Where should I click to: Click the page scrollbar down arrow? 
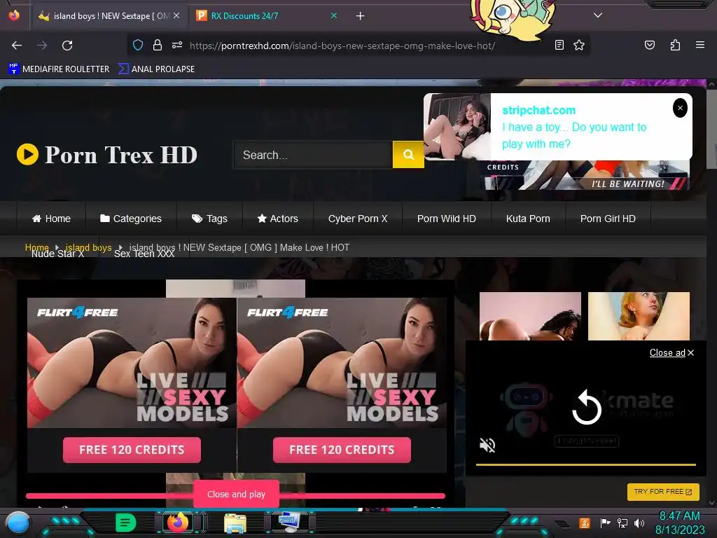click(711, 503)
